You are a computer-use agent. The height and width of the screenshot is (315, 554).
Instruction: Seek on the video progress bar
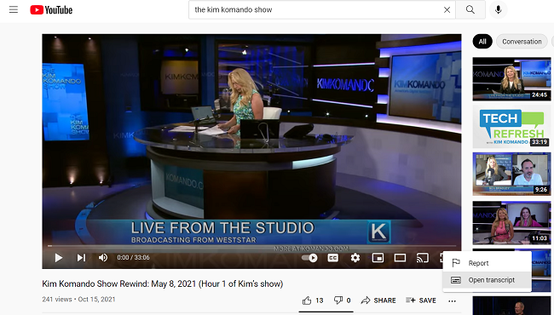coord(251,245)
